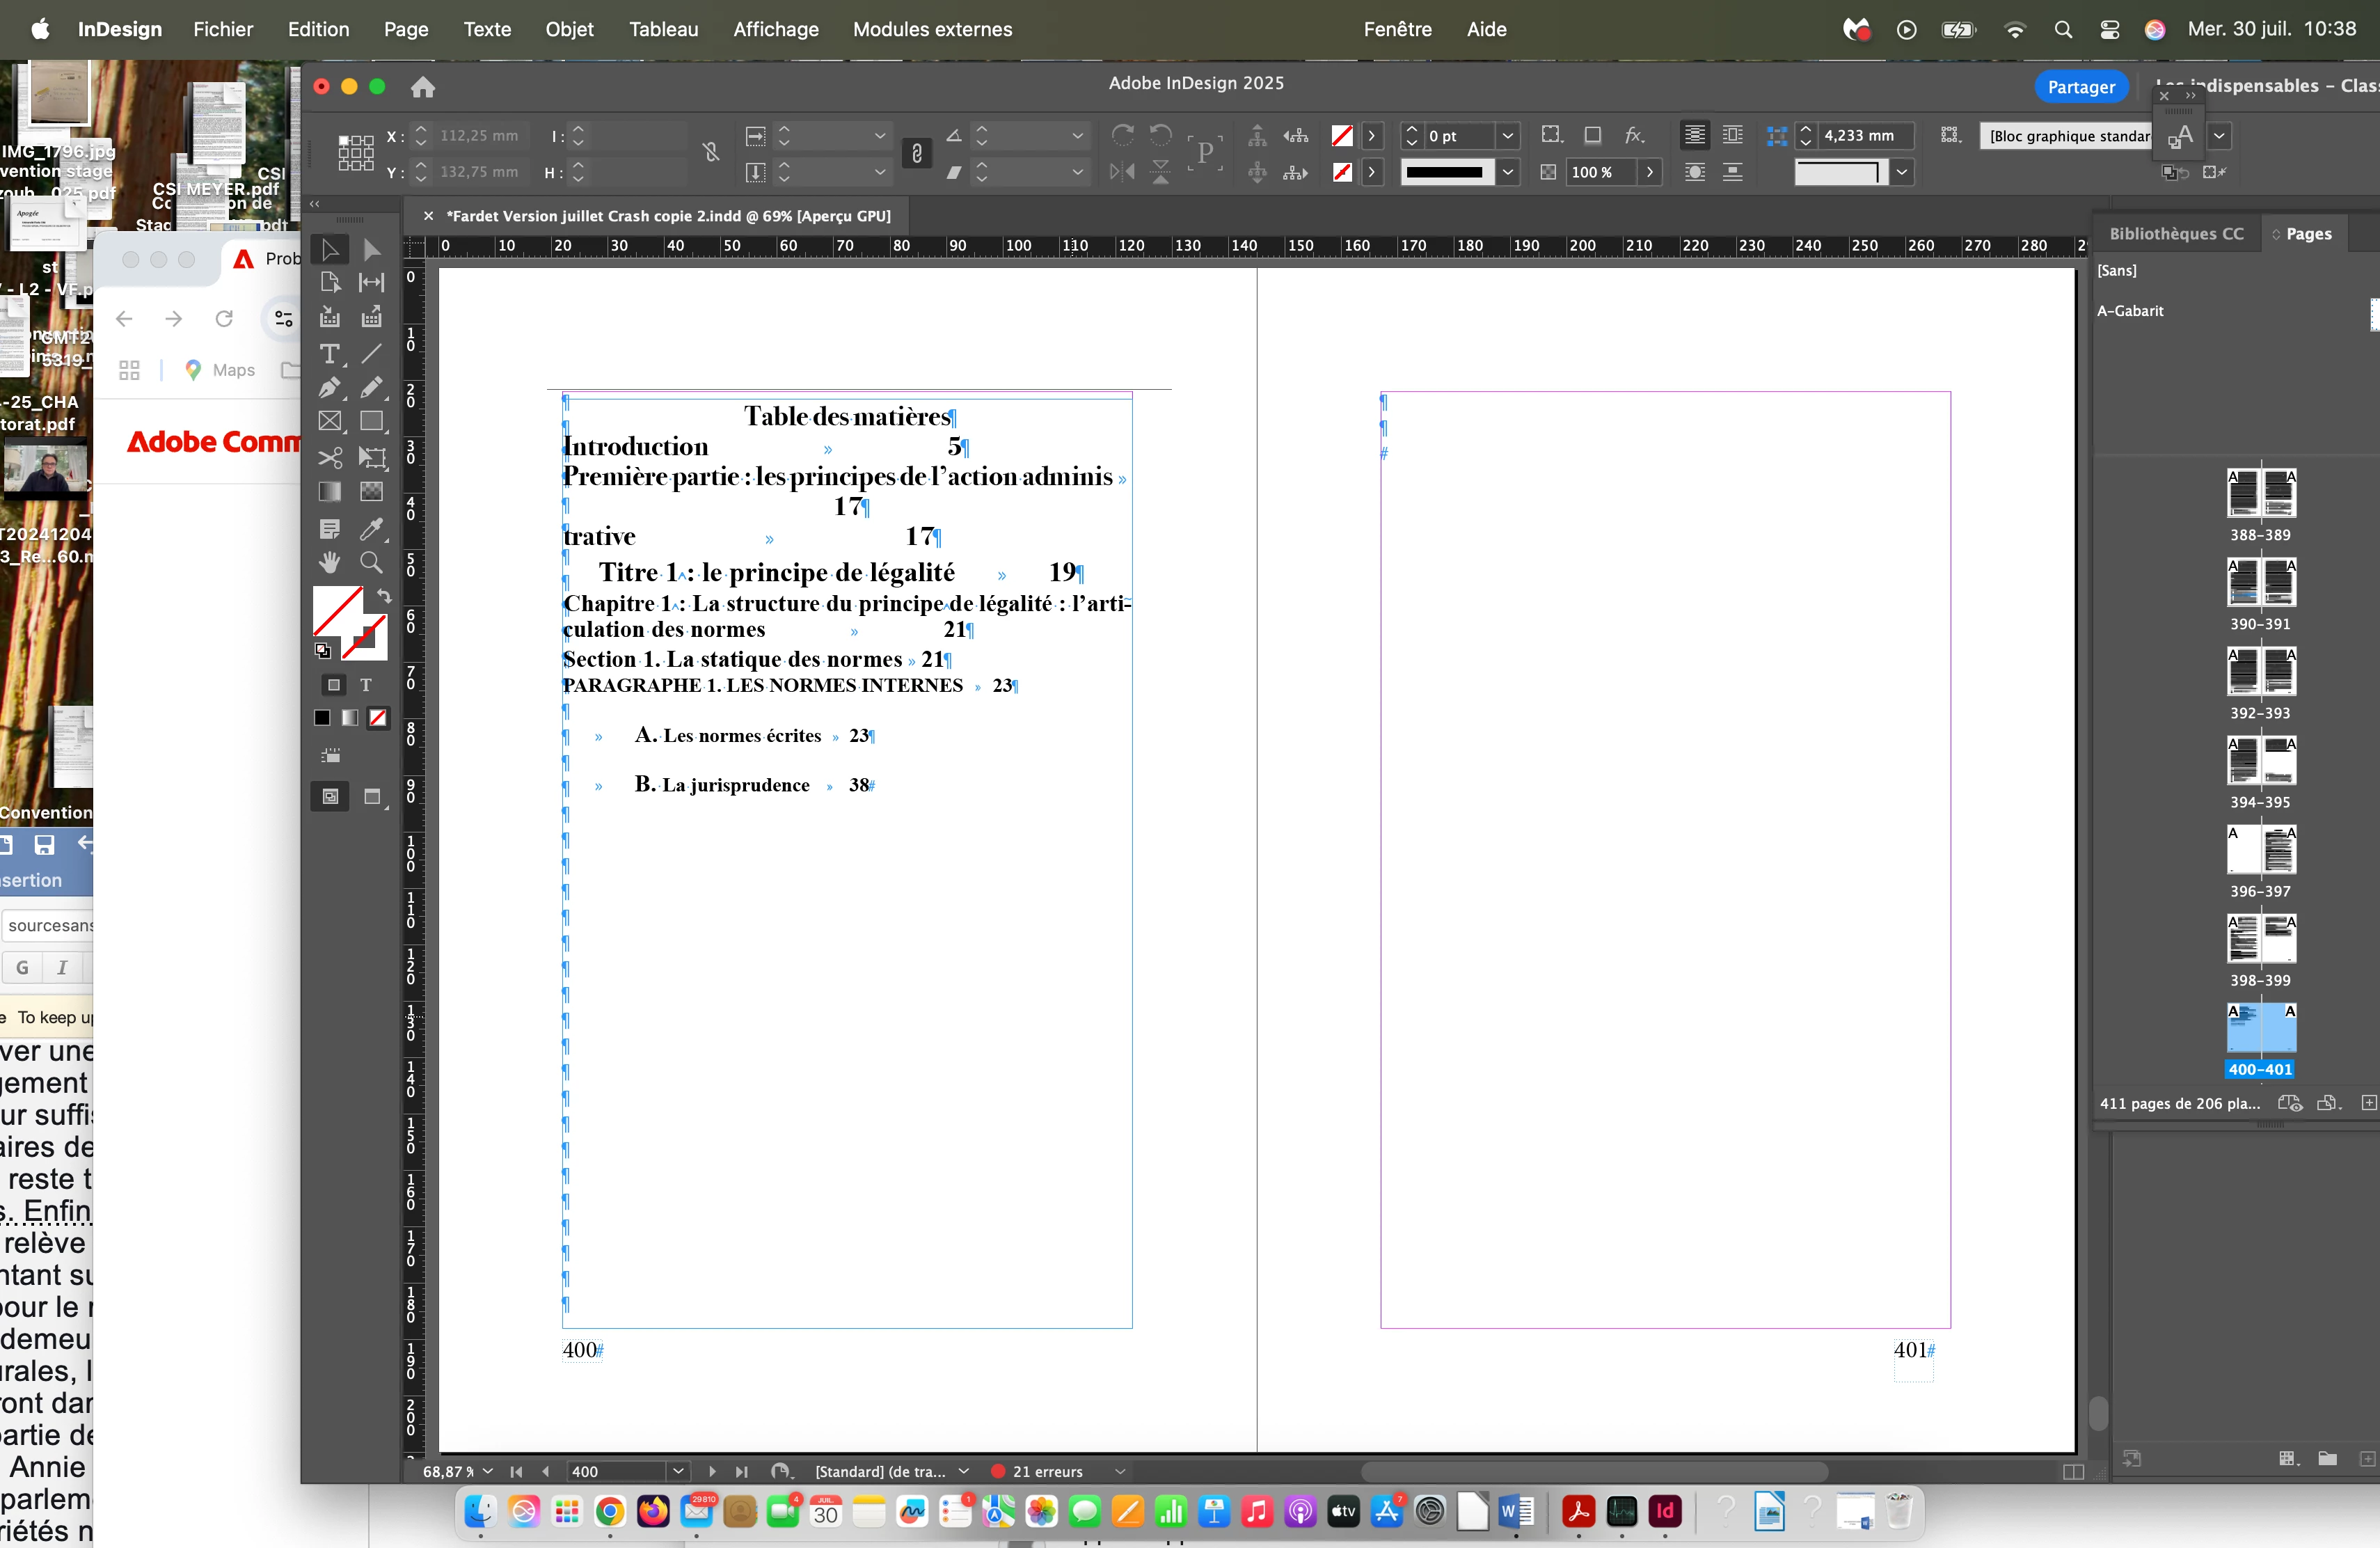Select the Gradient Swatch tool
The image size is (2380, 1548).
point(329,492)
